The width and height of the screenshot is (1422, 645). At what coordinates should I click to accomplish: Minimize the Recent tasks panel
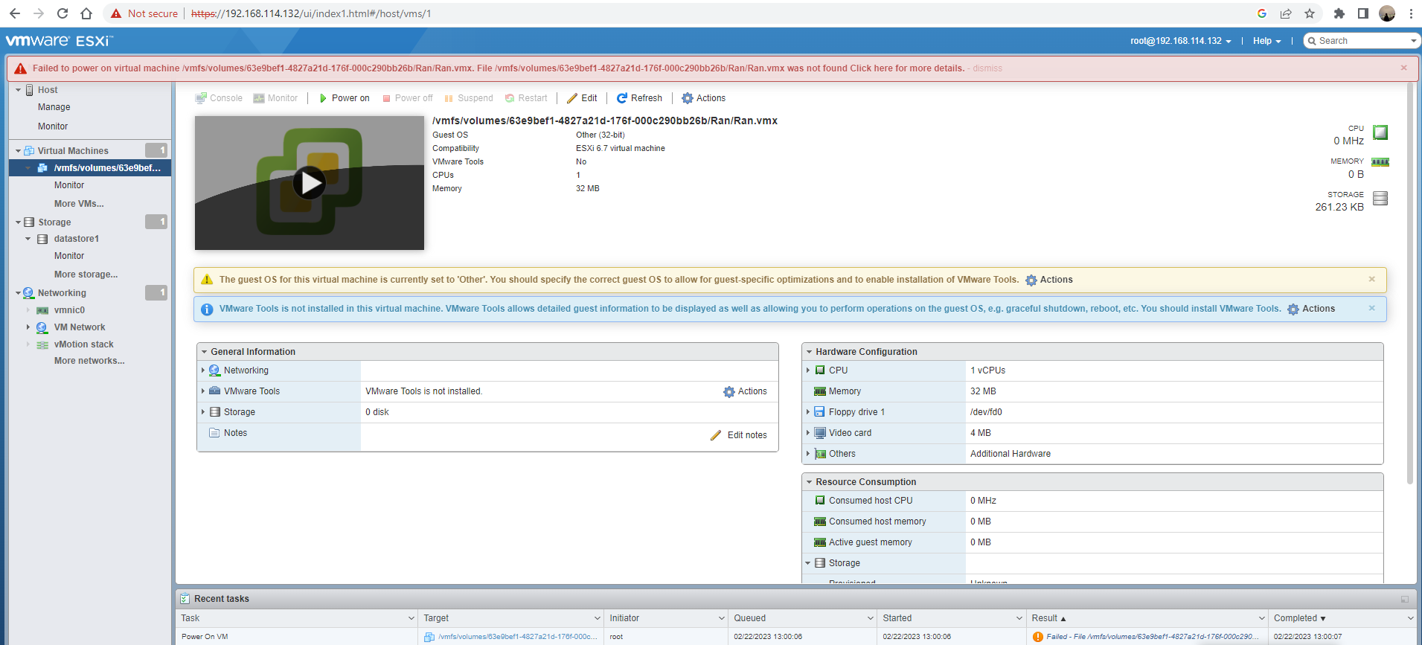1404,599
